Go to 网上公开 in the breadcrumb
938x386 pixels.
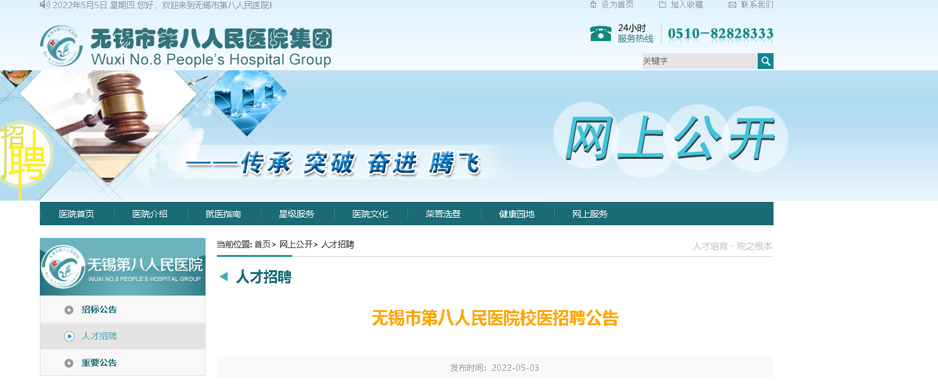tap(296, 244)
